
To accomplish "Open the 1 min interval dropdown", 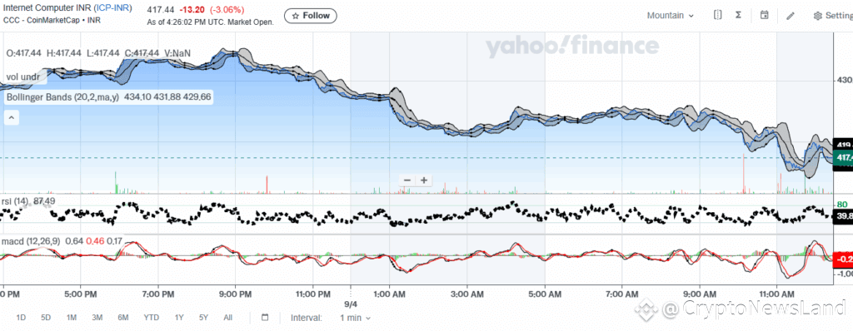I will point(355,318).
